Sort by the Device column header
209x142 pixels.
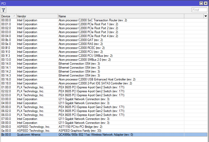(x=8, y=16)
